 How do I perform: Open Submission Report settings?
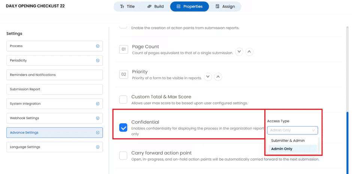coord(54,89)
